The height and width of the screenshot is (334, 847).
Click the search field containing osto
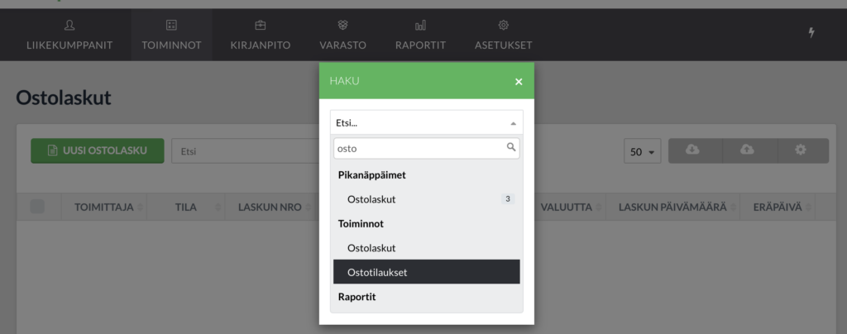click(426, 148)
